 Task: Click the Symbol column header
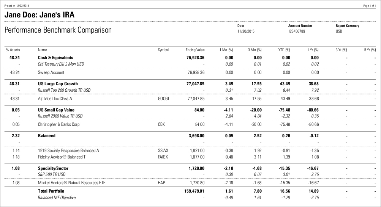point(163,50)
